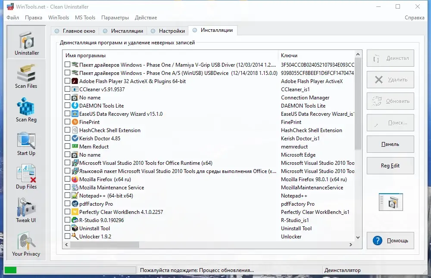431x278 pixels.
Task: Open the Настройки tab
Action: click(x=168, y=31)
